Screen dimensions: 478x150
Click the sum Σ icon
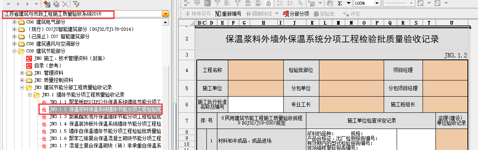click(340, 3)
